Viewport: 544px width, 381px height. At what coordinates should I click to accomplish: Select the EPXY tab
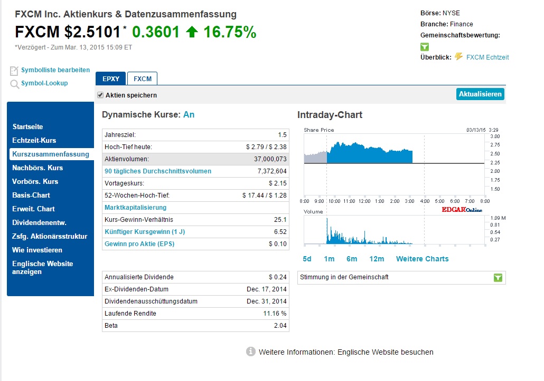tap(110, 78)
